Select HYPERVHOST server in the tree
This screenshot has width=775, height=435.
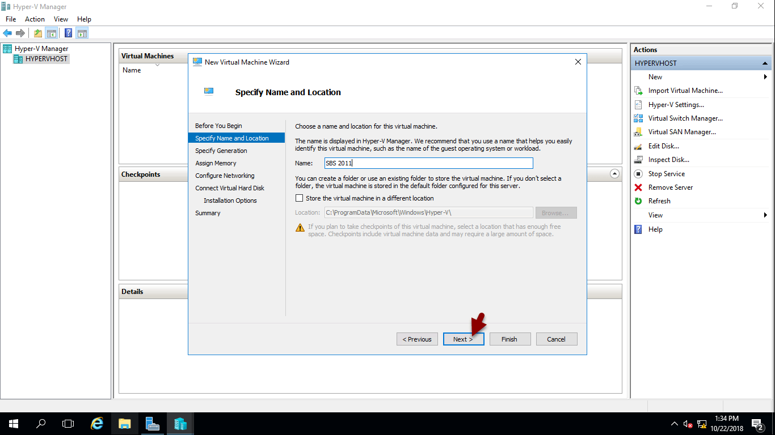(x=41, y=59)
